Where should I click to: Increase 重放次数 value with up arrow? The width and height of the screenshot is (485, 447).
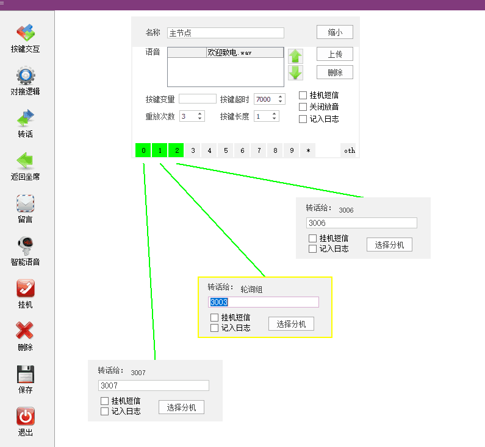(x=200, y=114)
